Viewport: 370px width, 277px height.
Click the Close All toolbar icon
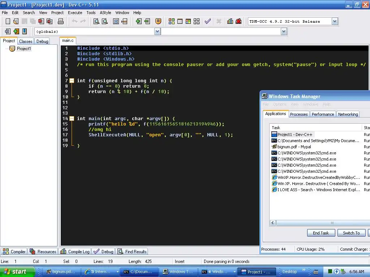(50, 21)
